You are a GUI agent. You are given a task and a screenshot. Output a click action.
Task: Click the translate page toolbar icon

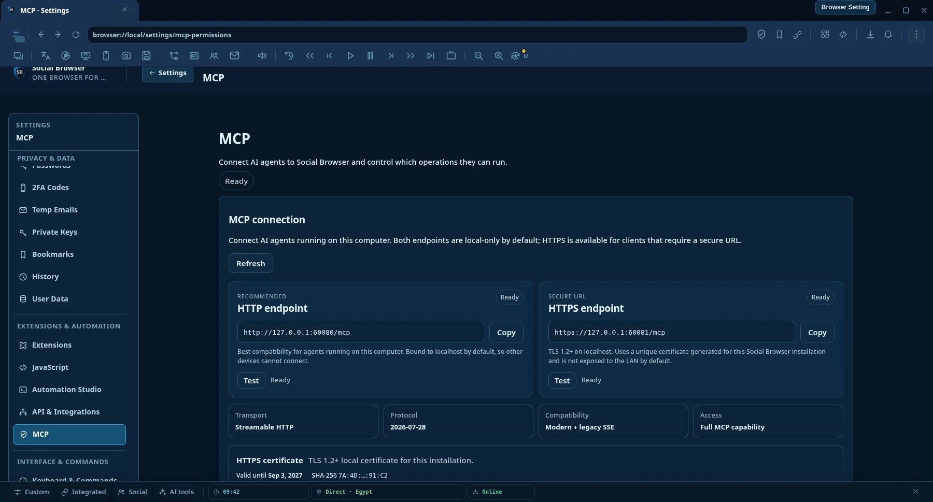46,55
